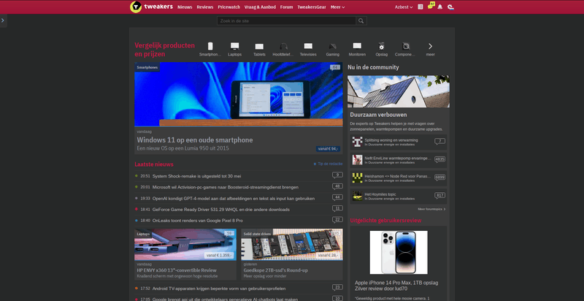Open the Windows 11 smartphone feature image
This screenshot has height=301, width=584.
click(239, 95)
